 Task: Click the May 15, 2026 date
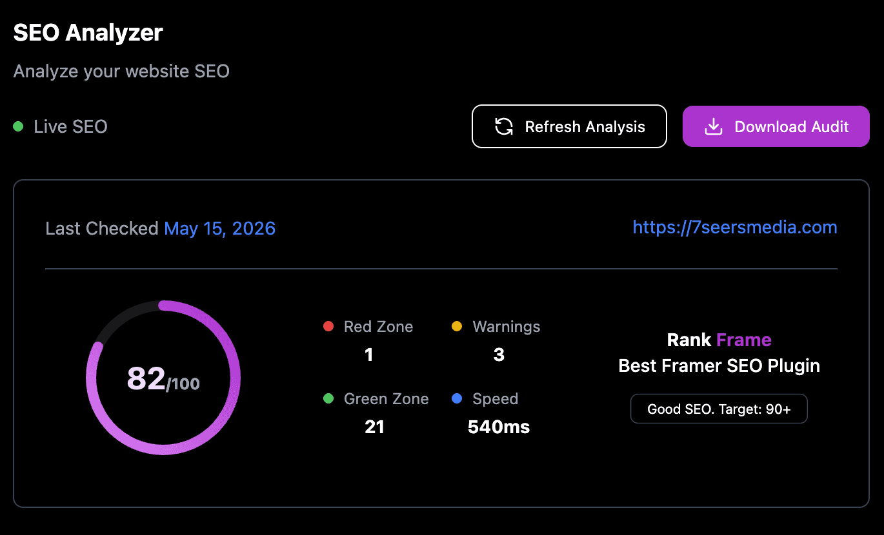(x=220, y=228)
